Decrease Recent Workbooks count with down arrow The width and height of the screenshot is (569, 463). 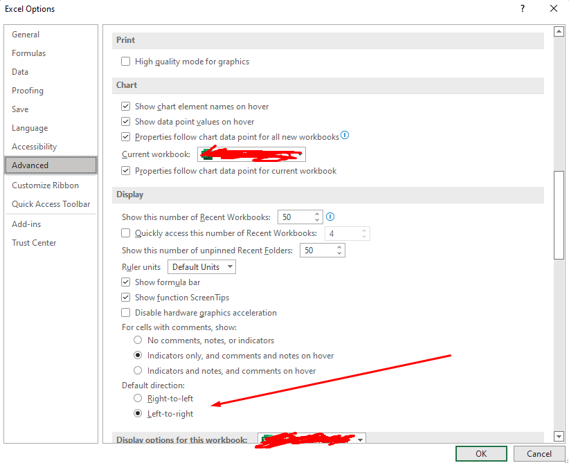[317, 220]
